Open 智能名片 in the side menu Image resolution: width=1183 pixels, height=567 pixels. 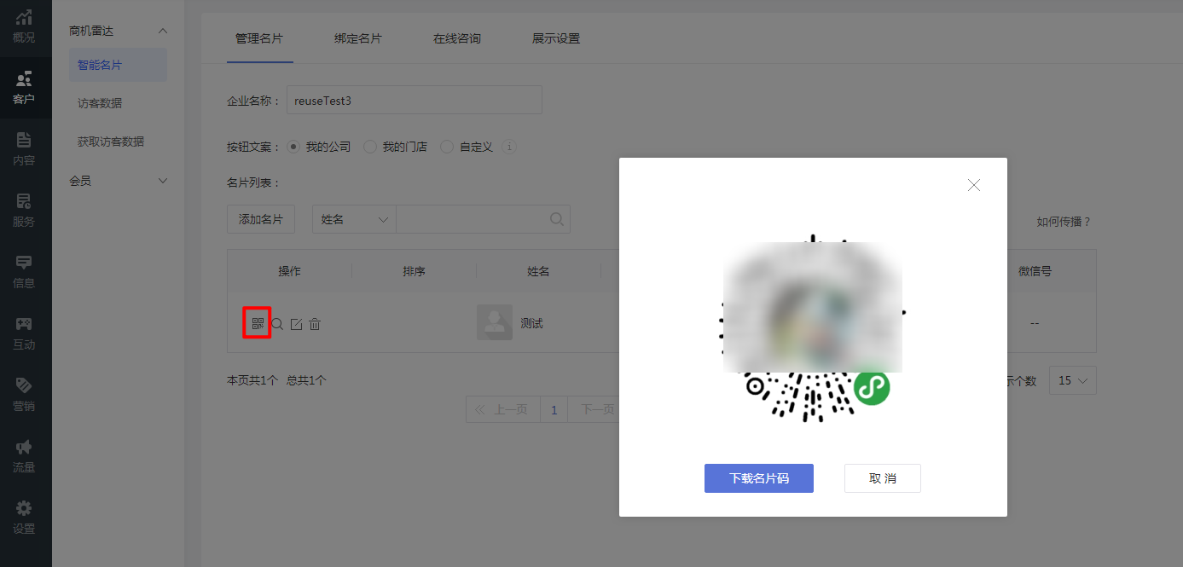pyautogui.click(x=118, y=65)
